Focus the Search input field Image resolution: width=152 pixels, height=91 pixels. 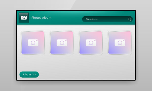pos(107,19)
